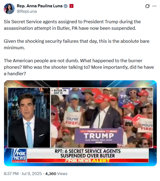Click the Grok slashed-circle icon
The height and width of the screenshot is (181, 160).
(x=147, y=6)
